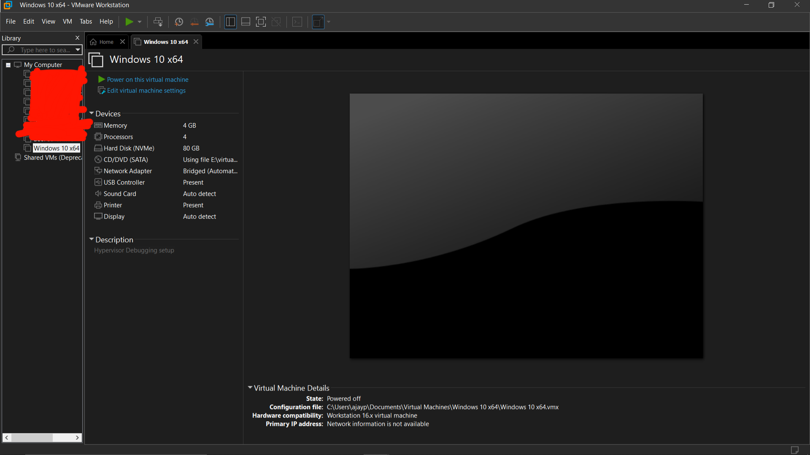Click the status bar message icon
810x455 pixels.
[794, 450]
